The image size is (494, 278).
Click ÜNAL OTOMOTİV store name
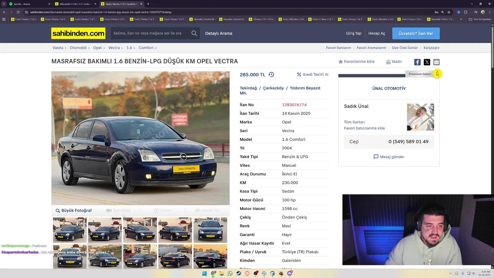[x=389, y=88]
